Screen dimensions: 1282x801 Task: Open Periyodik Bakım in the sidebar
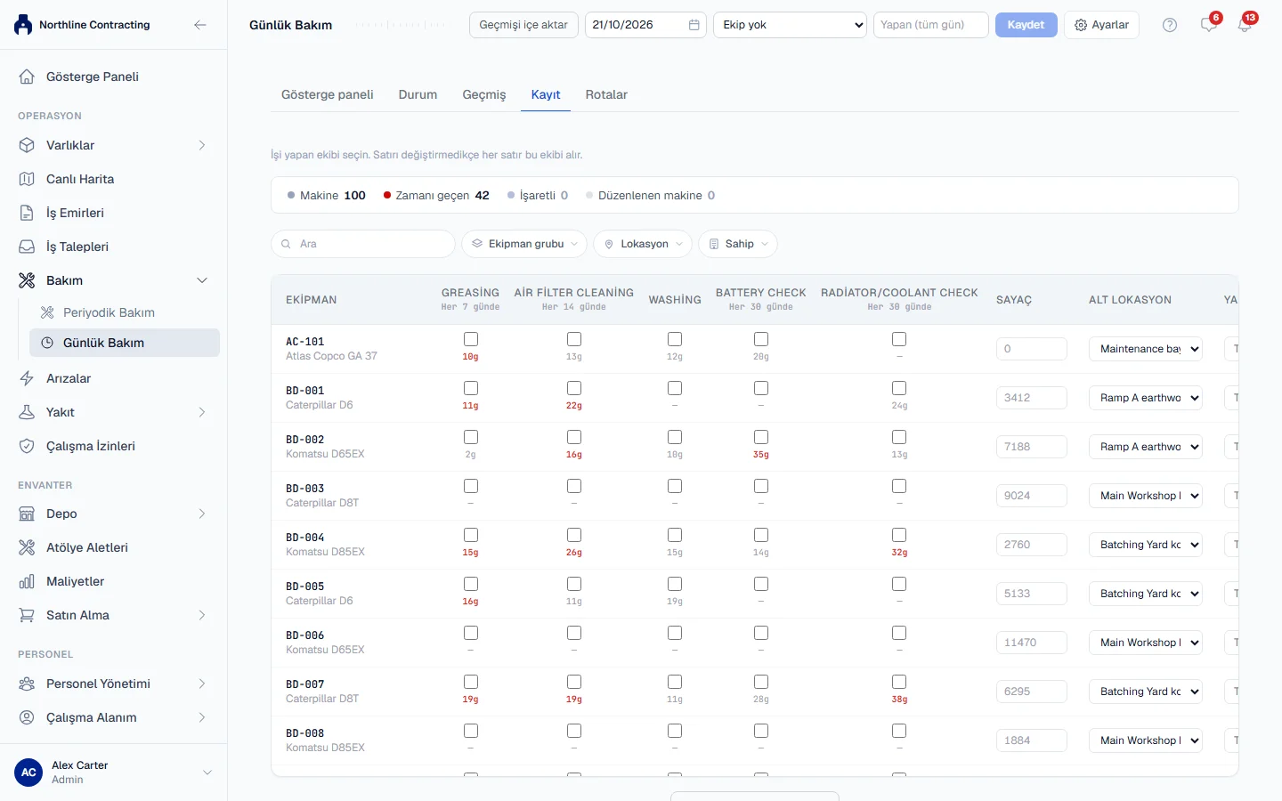pyautogui.click(x=125, y=312)
